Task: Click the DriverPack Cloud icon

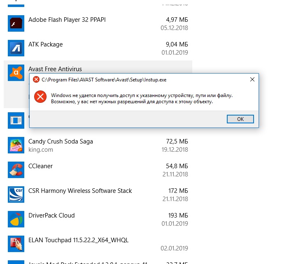Action: click(16, 219)
